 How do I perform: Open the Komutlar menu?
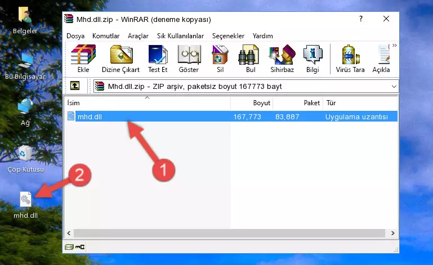coord(106,36)
